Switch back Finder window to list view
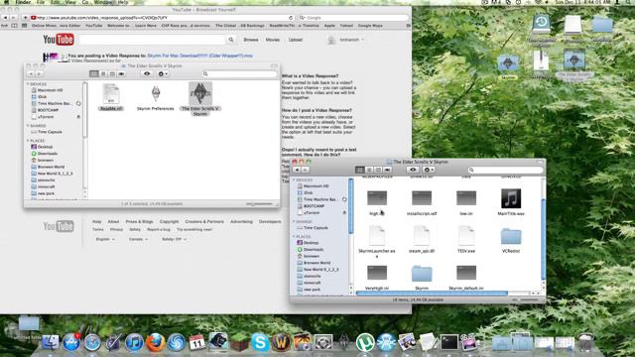Viewport: 635px width, 357px height. point(103,74)
